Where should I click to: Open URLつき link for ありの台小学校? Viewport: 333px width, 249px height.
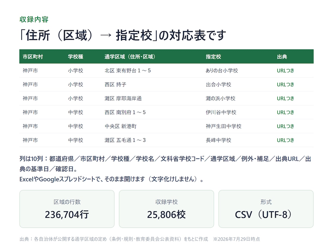point(286,70)
